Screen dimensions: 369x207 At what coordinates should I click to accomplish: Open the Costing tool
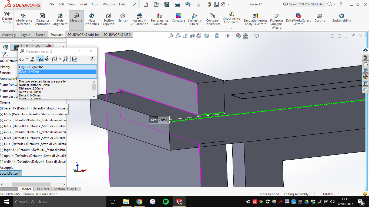320,18
